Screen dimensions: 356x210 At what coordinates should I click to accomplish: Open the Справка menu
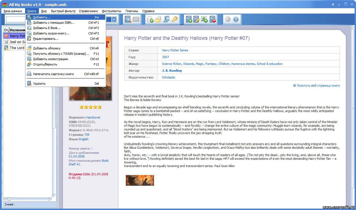pos(148,11)
